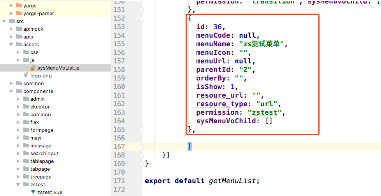Click the isShow property name
The image size is (381, 196).
(209, 87)
